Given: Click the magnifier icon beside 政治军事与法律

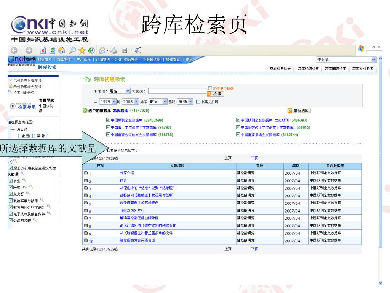Looking at the screenshot, I should (x=42, y=200).
